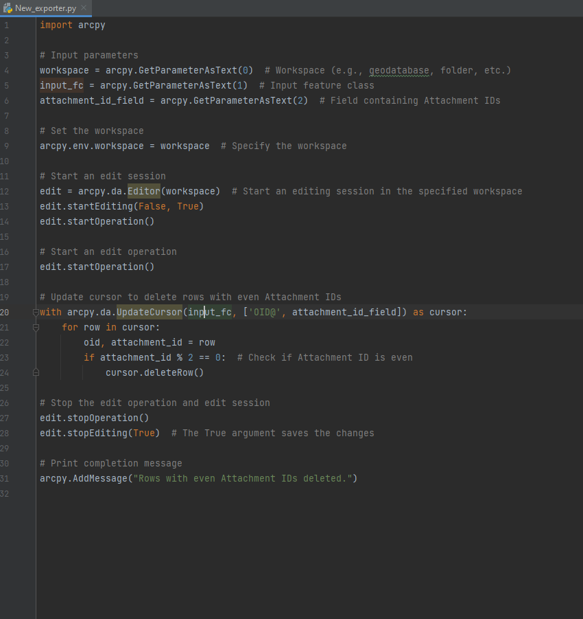
Task: Click 'edit.startOperation()' on line 17
Action: pos(97,267)
